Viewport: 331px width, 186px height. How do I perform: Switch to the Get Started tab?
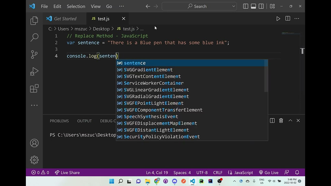tap(65, 19)
